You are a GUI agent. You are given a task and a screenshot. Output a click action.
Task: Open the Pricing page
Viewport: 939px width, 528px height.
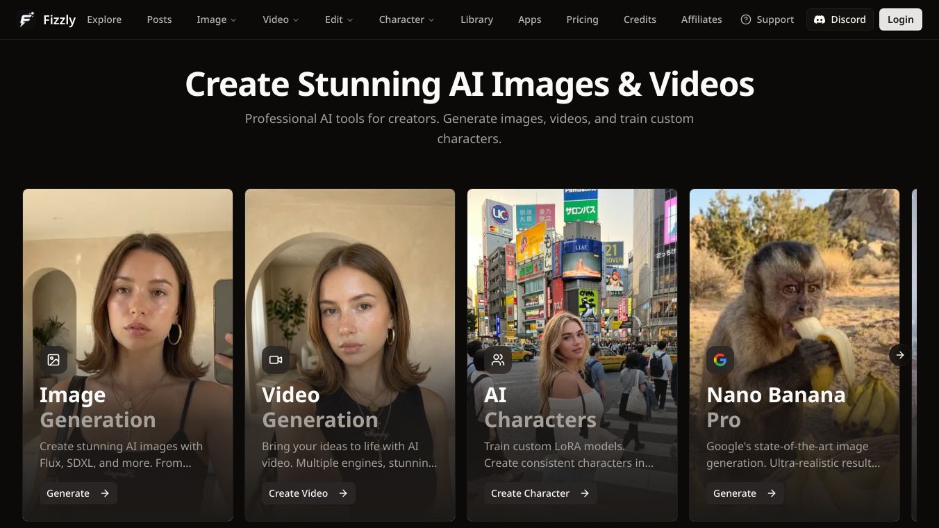point(582,19)
